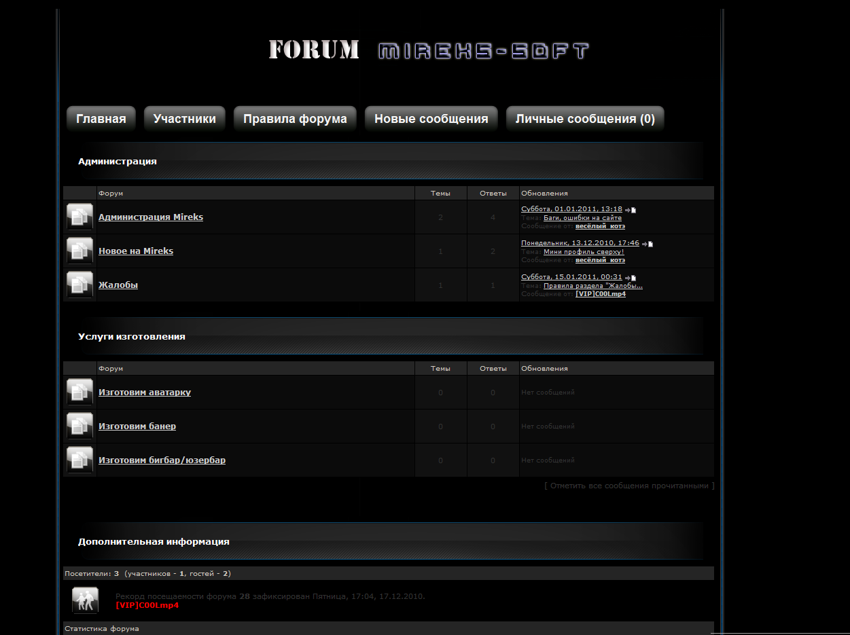
Task: Click the forum icon beside Новое на Mireks
Action: (79, 251)
